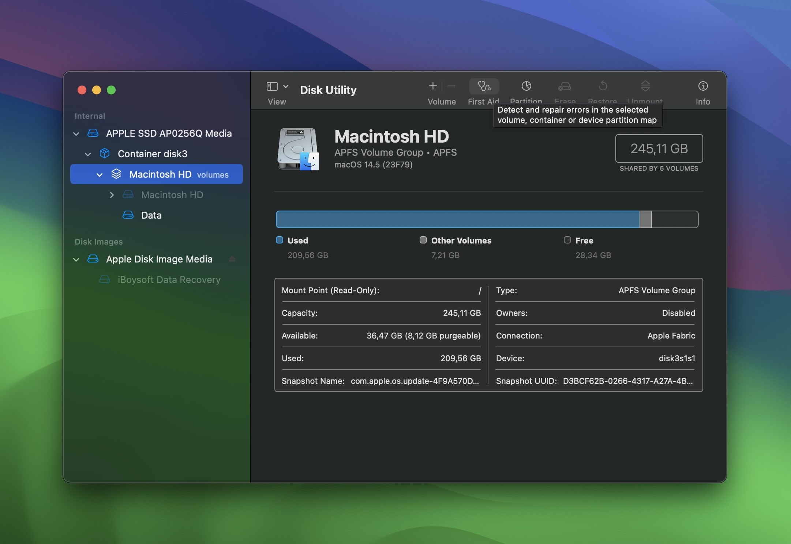Click the dimmed Macintosh HD drive icon
The width and height of the screenshot is (791, 544).
coord(128,194)
